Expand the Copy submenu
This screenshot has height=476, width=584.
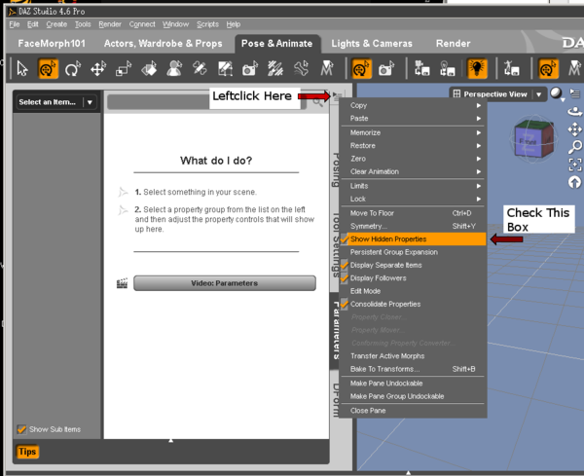[x=413, y=105]
